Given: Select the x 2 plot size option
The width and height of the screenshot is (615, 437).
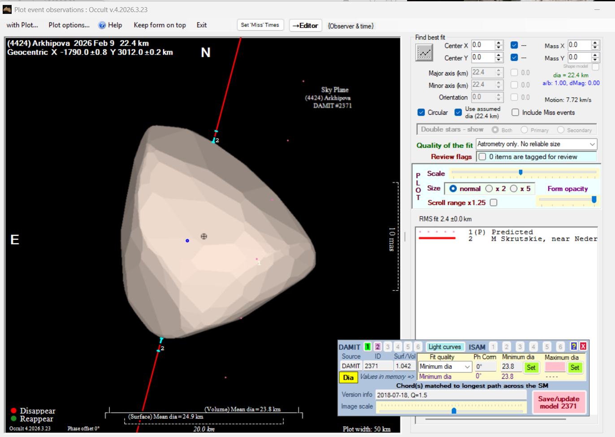Looking at the screenshot, I should click(x=489, y=189).
